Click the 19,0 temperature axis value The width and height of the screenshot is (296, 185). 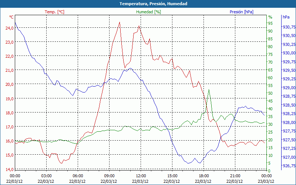click(x=10, y=98)
